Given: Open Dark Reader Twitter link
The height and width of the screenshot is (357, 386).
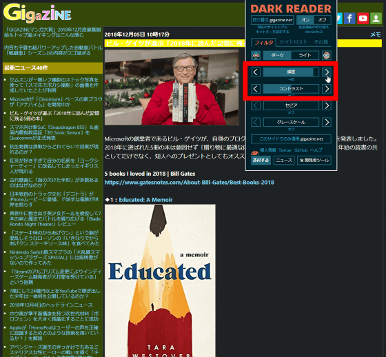Looking at the screenshot, I should [x=285, y=150].
